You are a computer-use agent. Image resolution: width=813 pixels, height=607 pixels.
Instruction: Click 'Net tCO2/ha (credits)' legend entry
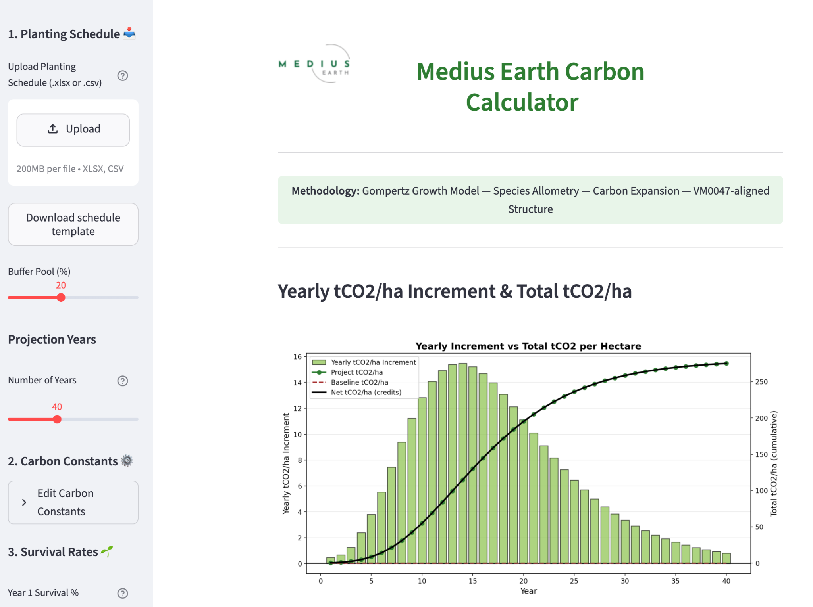[357, 392]
